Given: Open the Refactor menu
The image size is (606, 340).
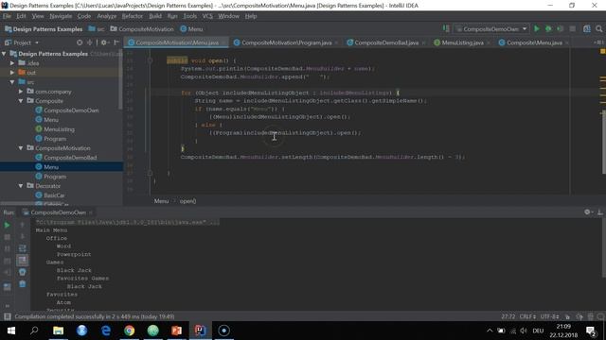Looking at the screenshot, I should (133, 16).
